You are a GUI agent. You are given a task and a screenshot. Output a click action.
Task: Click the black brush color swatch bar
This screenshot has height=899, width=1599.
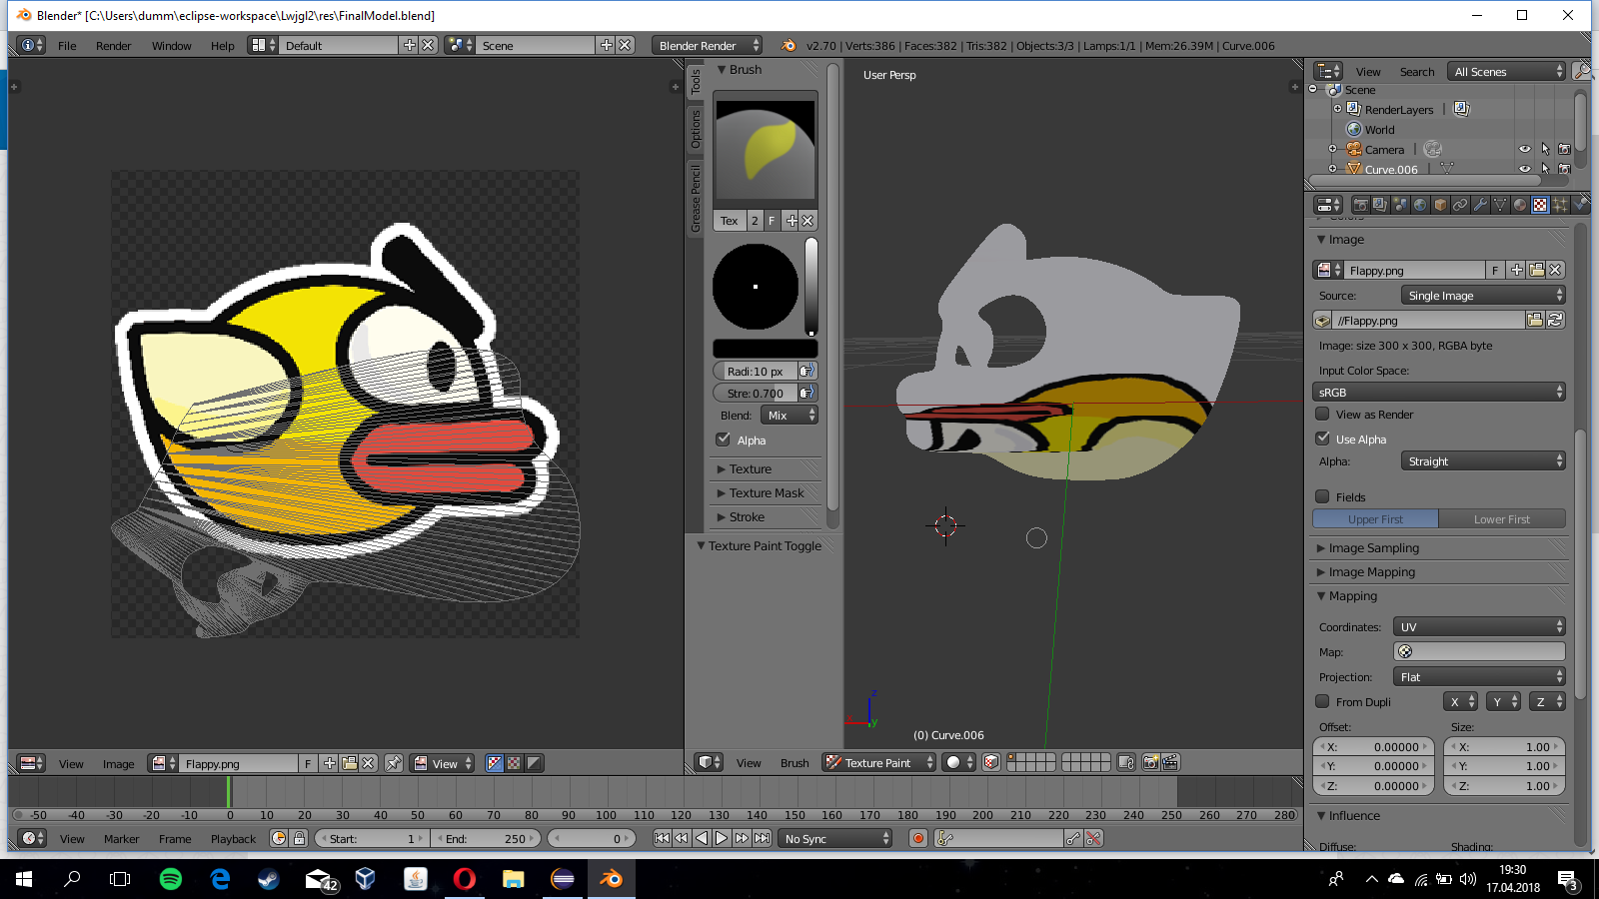coord(766,349)
